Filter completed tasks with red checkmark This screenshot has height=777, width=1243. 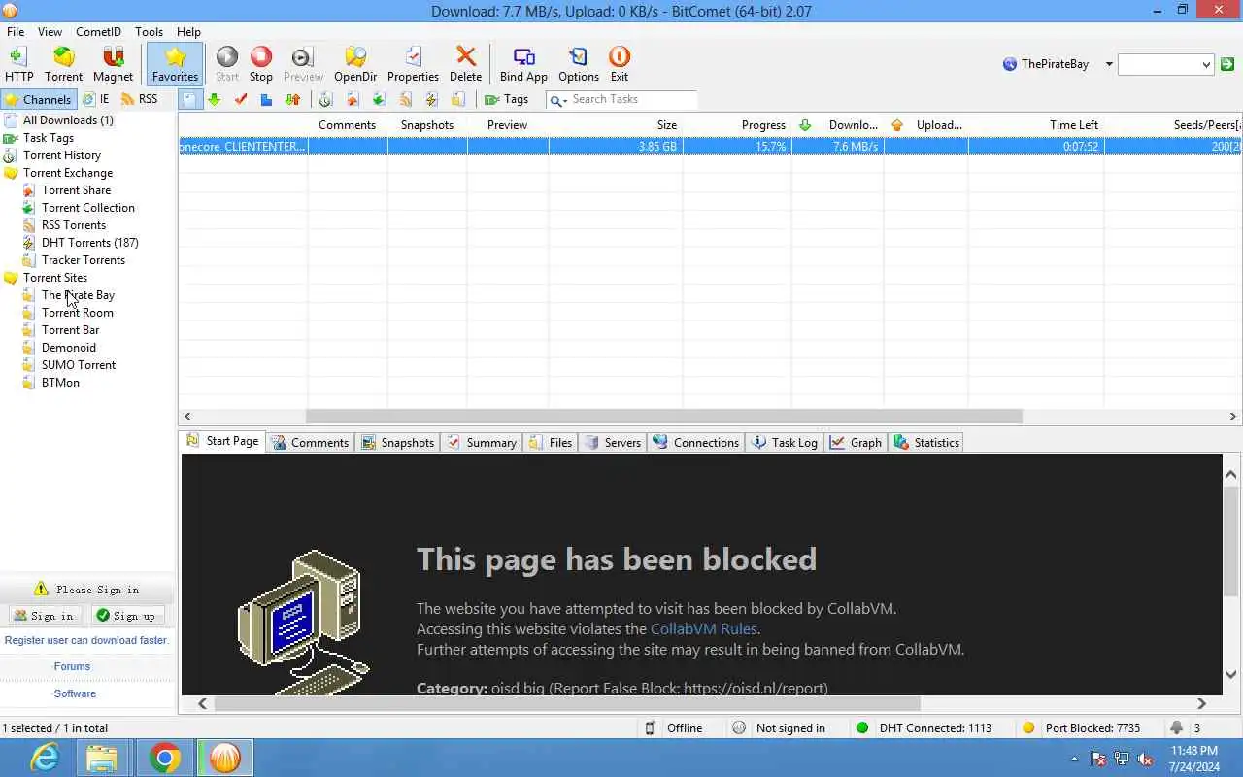coord(241,99)
